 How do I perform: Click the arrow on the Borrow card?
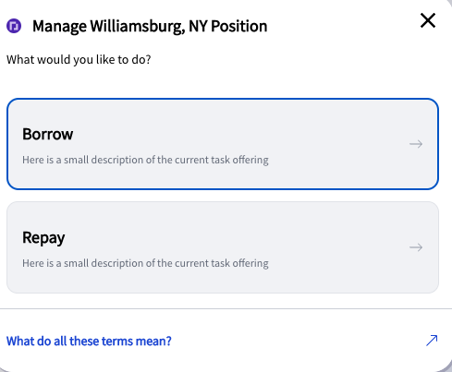(416, 144)
